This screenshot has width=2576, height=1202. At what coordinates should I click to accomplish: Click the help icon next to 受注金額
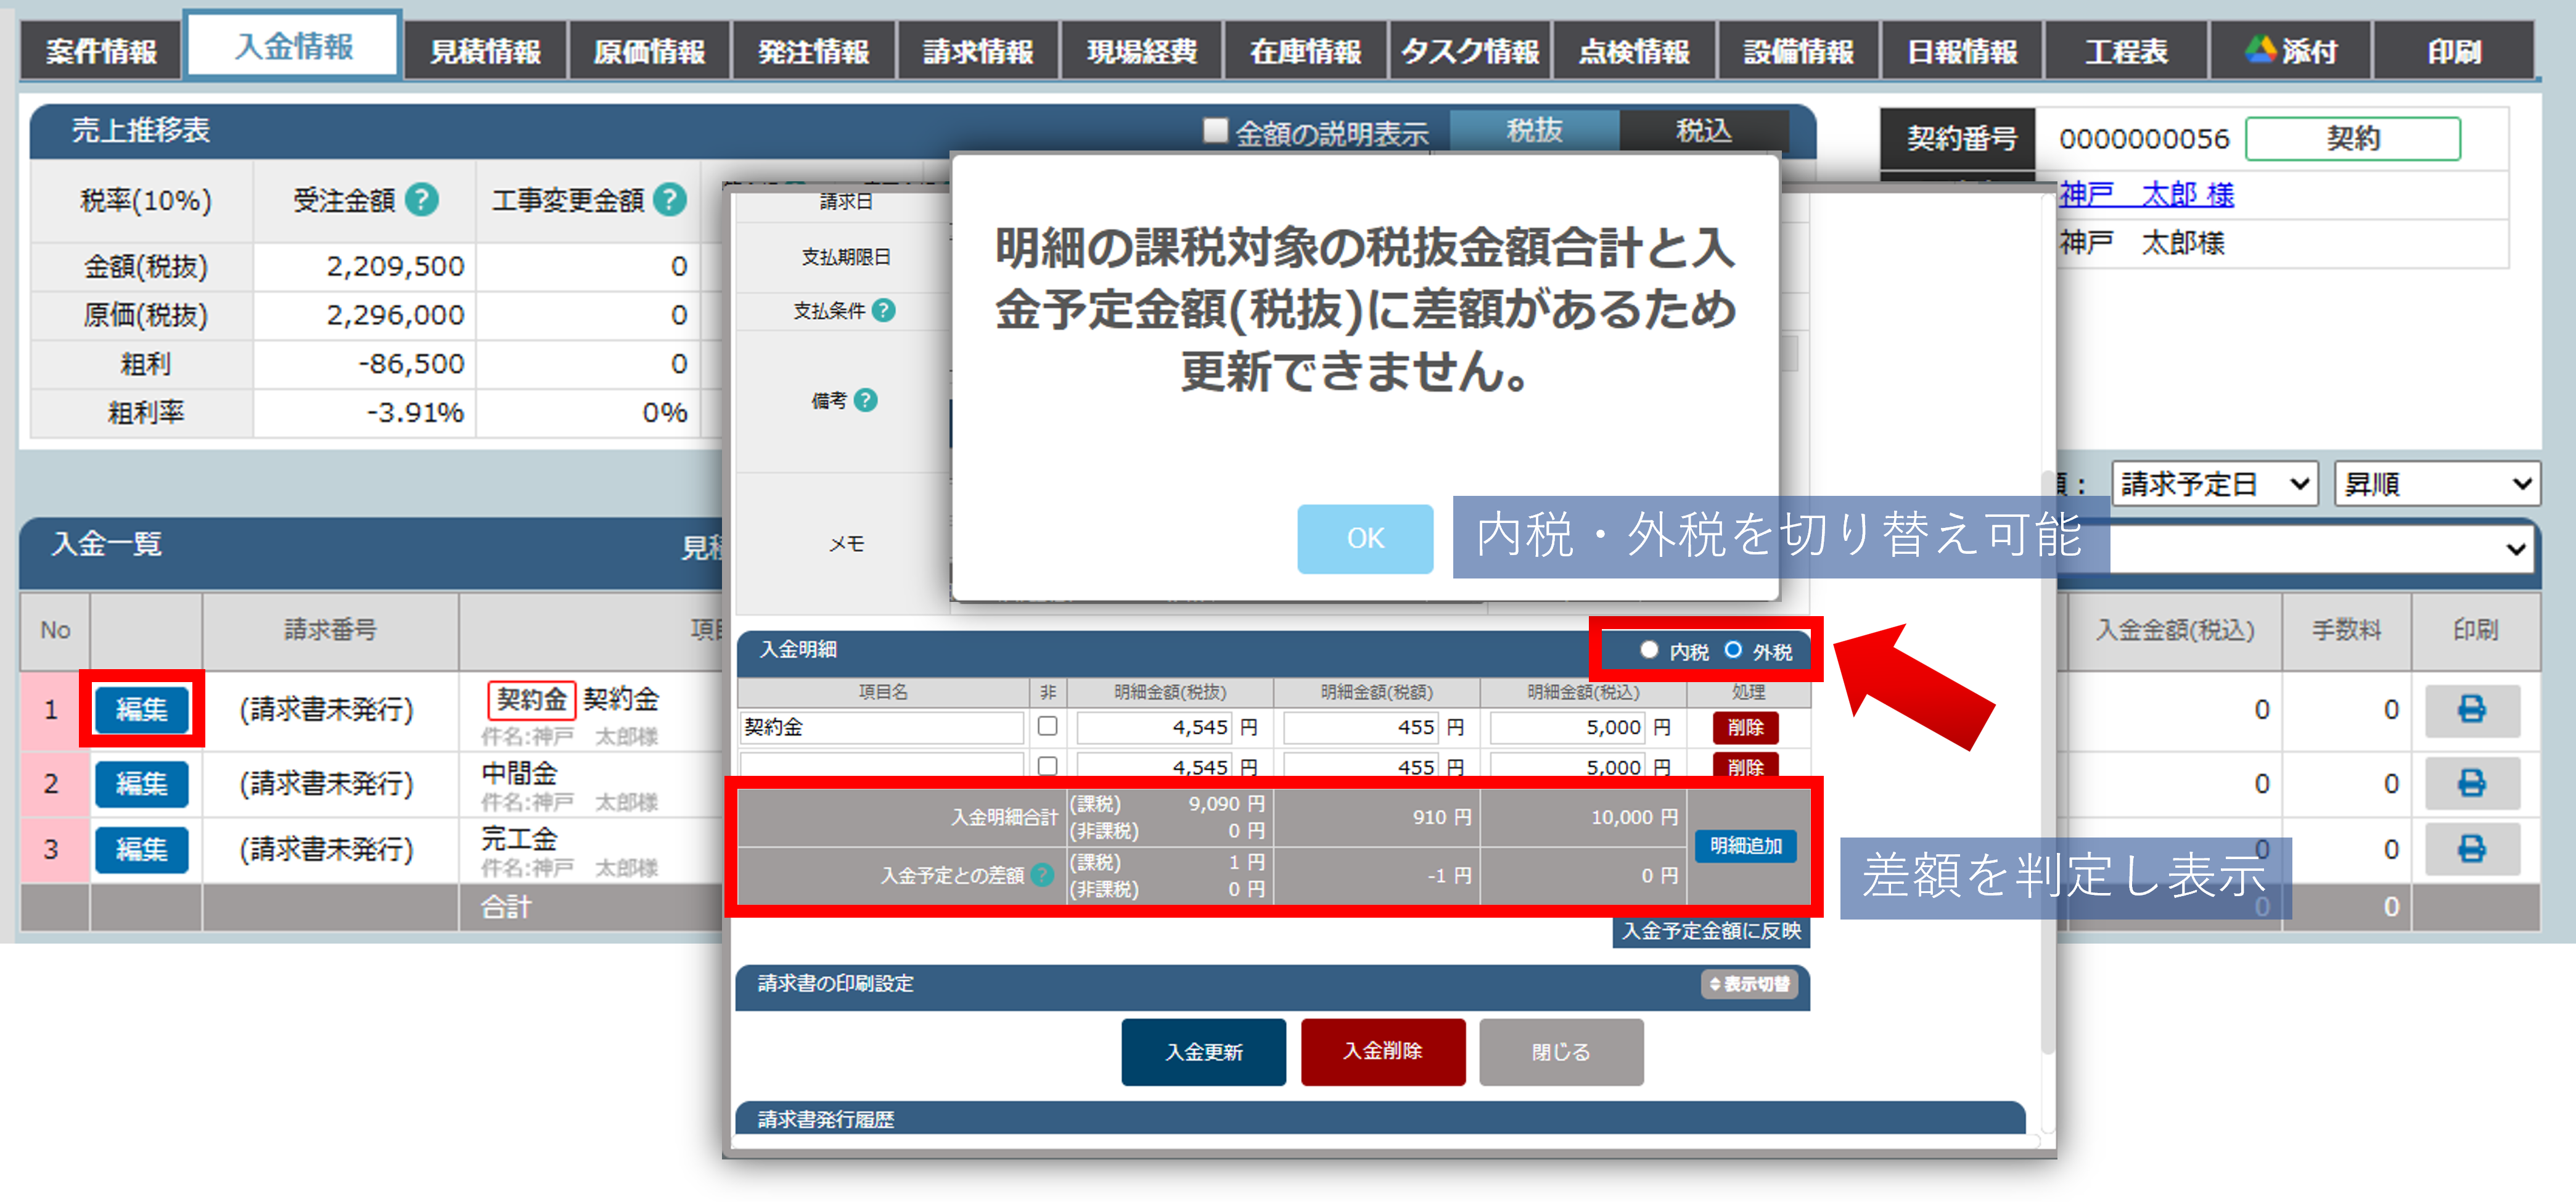[x=422, y=200]
